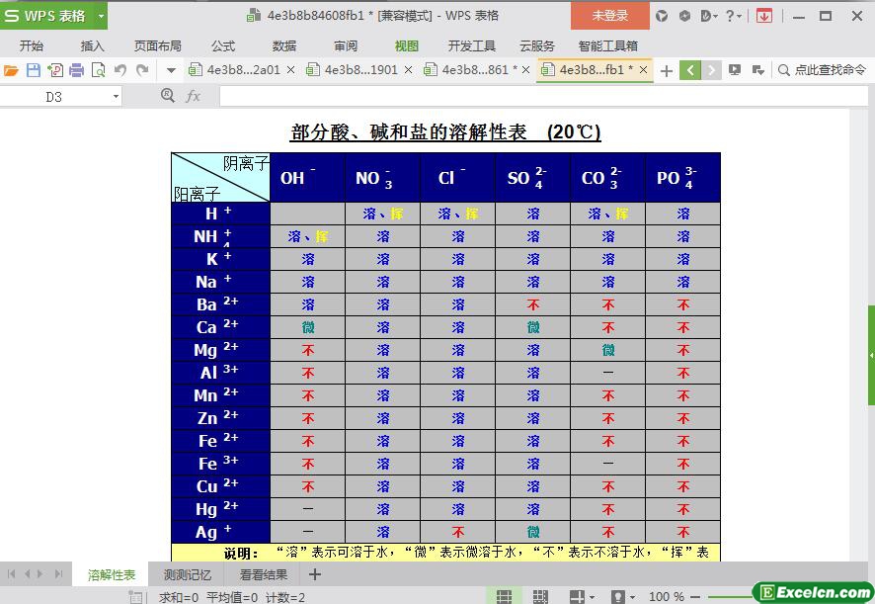Undo the last action

(120, 70)
